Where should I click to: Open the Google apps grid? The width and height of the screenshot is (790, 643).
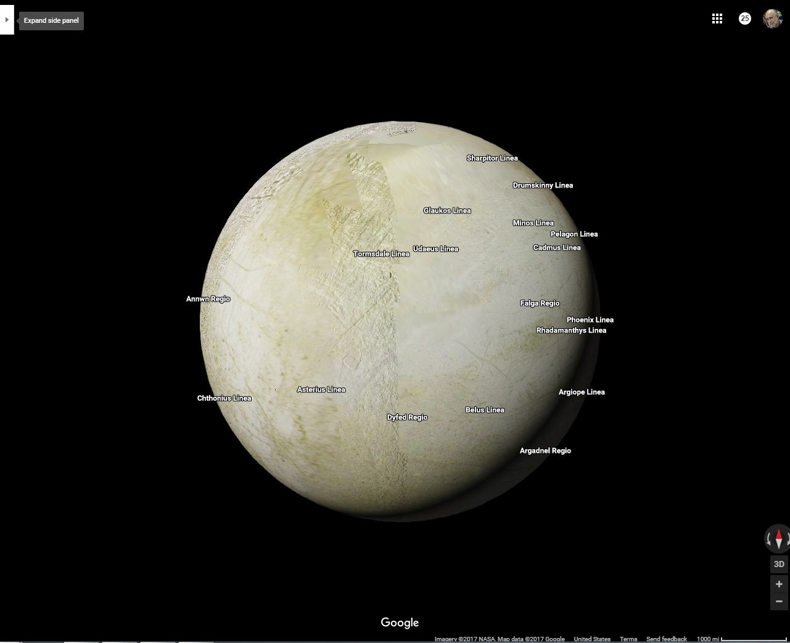(717, 19)
